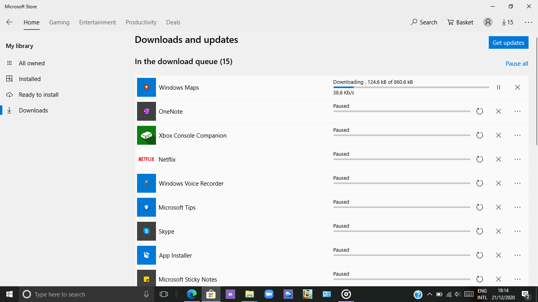Open more options for Microsoft Tips
Viewport: 538px width, 302px height.
(518, 207)
